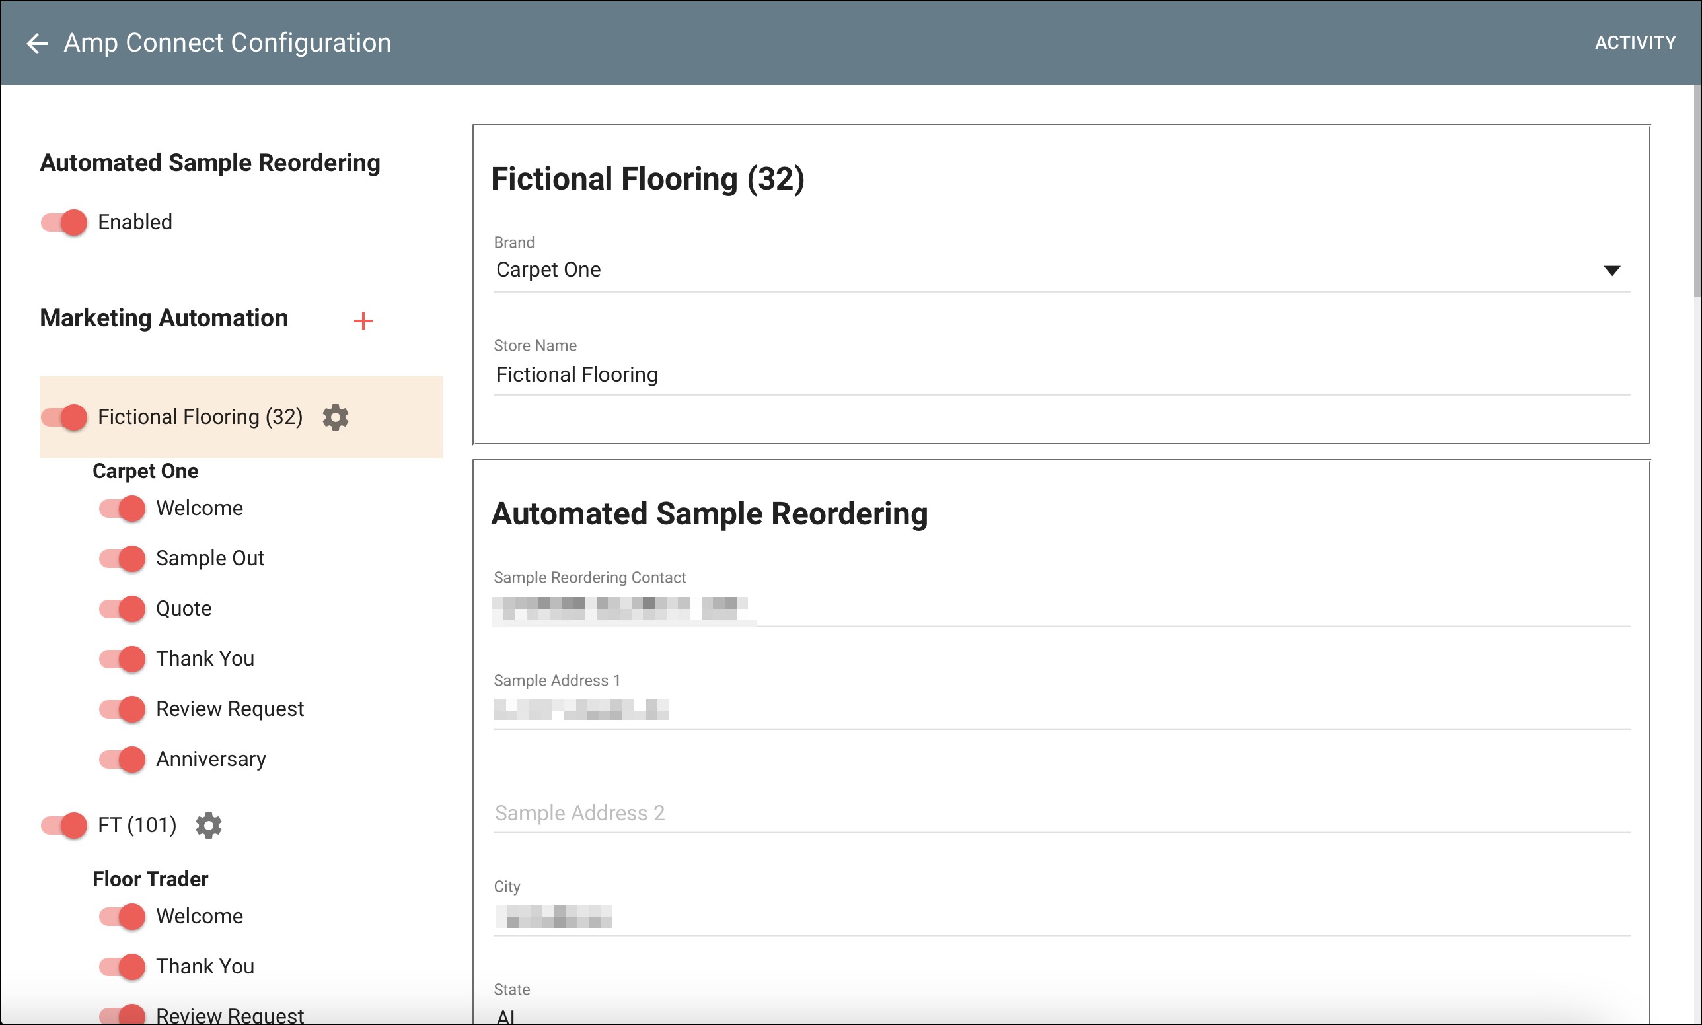
Task: Click the back arrow to exit configuration
Action: 38,43
